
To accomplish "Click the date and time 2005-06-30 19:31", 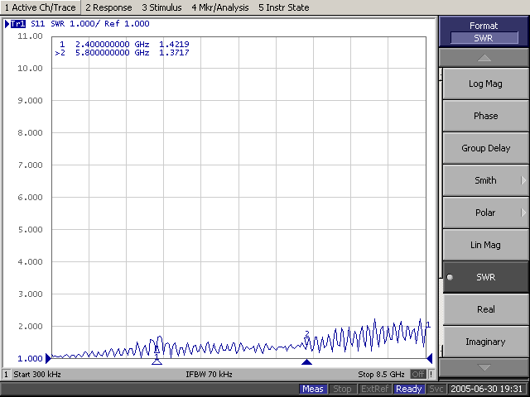I will click(486, 389).
